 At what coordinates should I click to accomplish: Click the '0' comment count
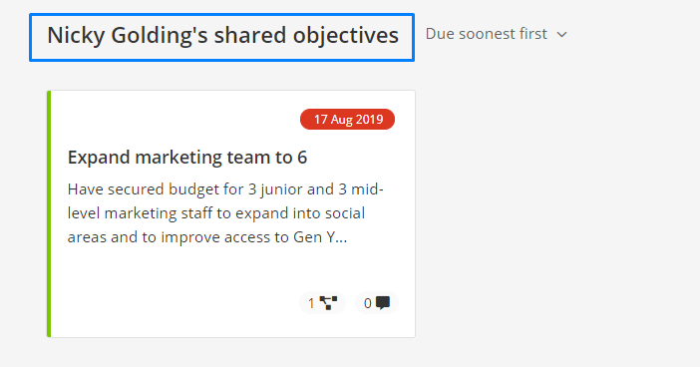tap(367, 303)
